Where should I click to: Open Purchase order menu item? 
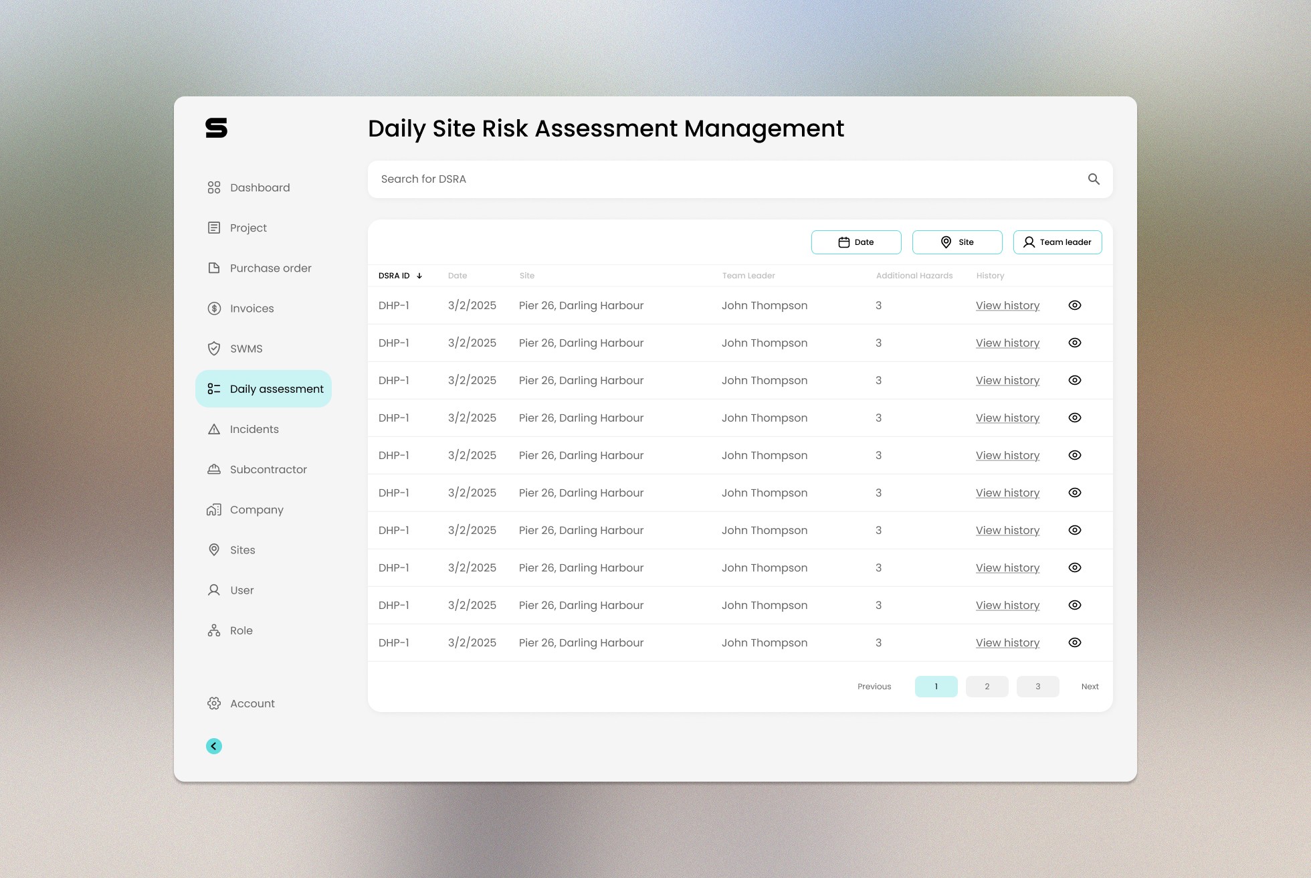click(270, 268)
